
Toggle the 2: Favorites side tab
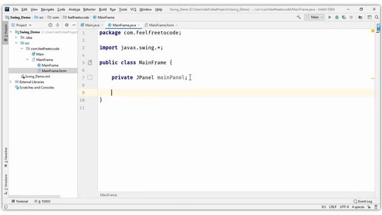pyautogui.click(x=6, y=157)
